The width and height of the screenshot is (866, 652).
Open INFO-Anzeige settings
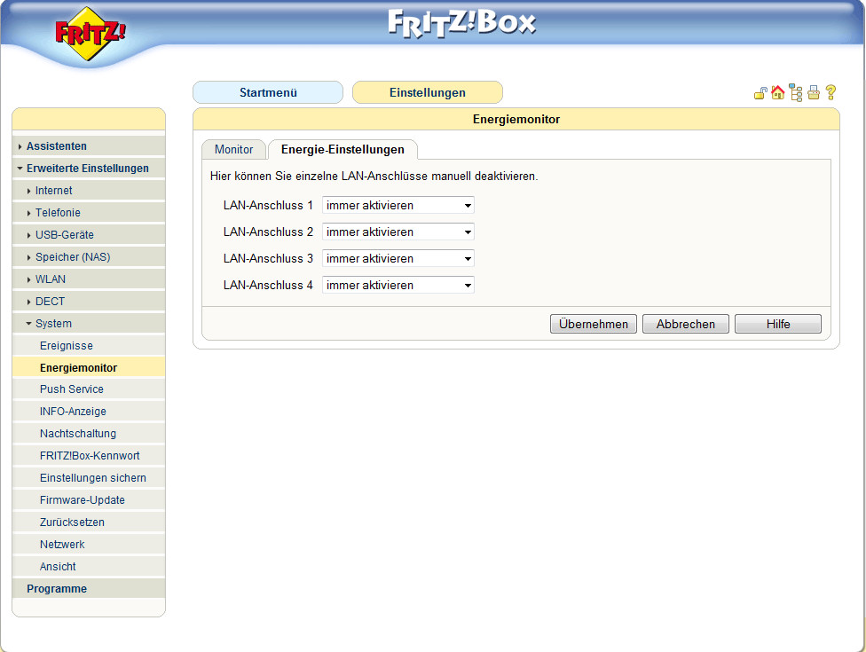pyautogui.click(x=89, y=411)
